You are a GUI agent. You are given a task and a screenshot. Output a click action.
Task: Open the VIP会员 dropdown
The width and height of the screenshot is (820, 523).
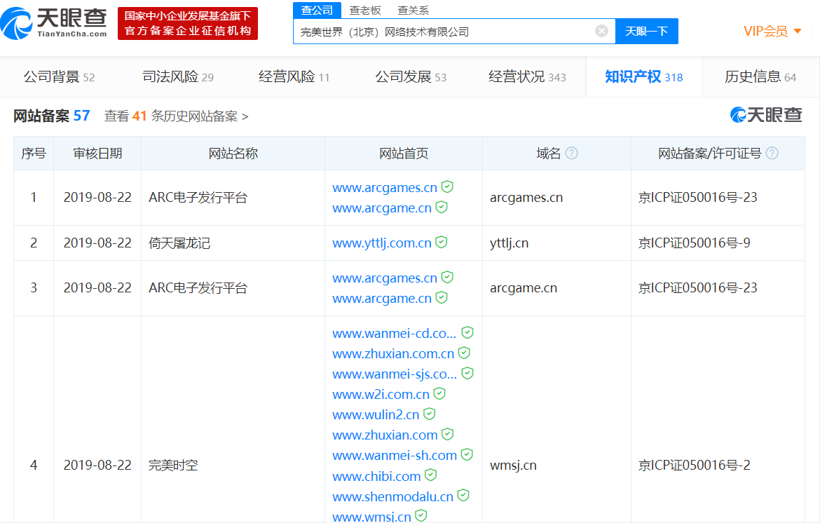[772, 32]
